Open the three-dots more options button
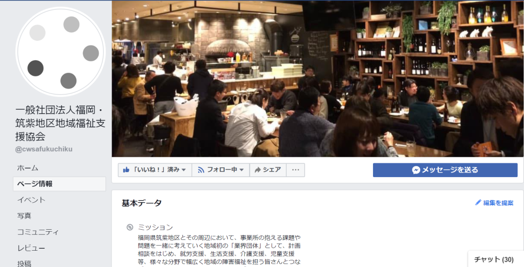Viewport: 524px width, 267px height. (295, 170)
